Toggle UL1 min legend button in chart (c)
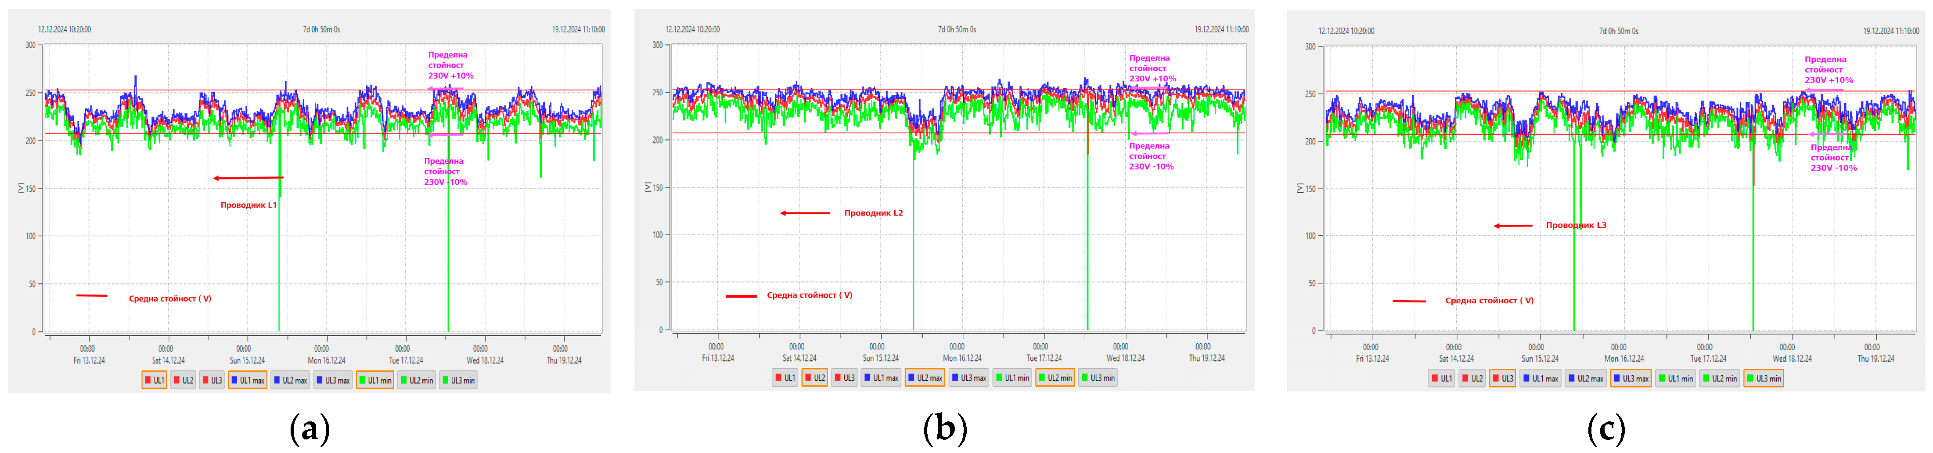Screen dimensions: 1933x453 tap(1676, 379)
